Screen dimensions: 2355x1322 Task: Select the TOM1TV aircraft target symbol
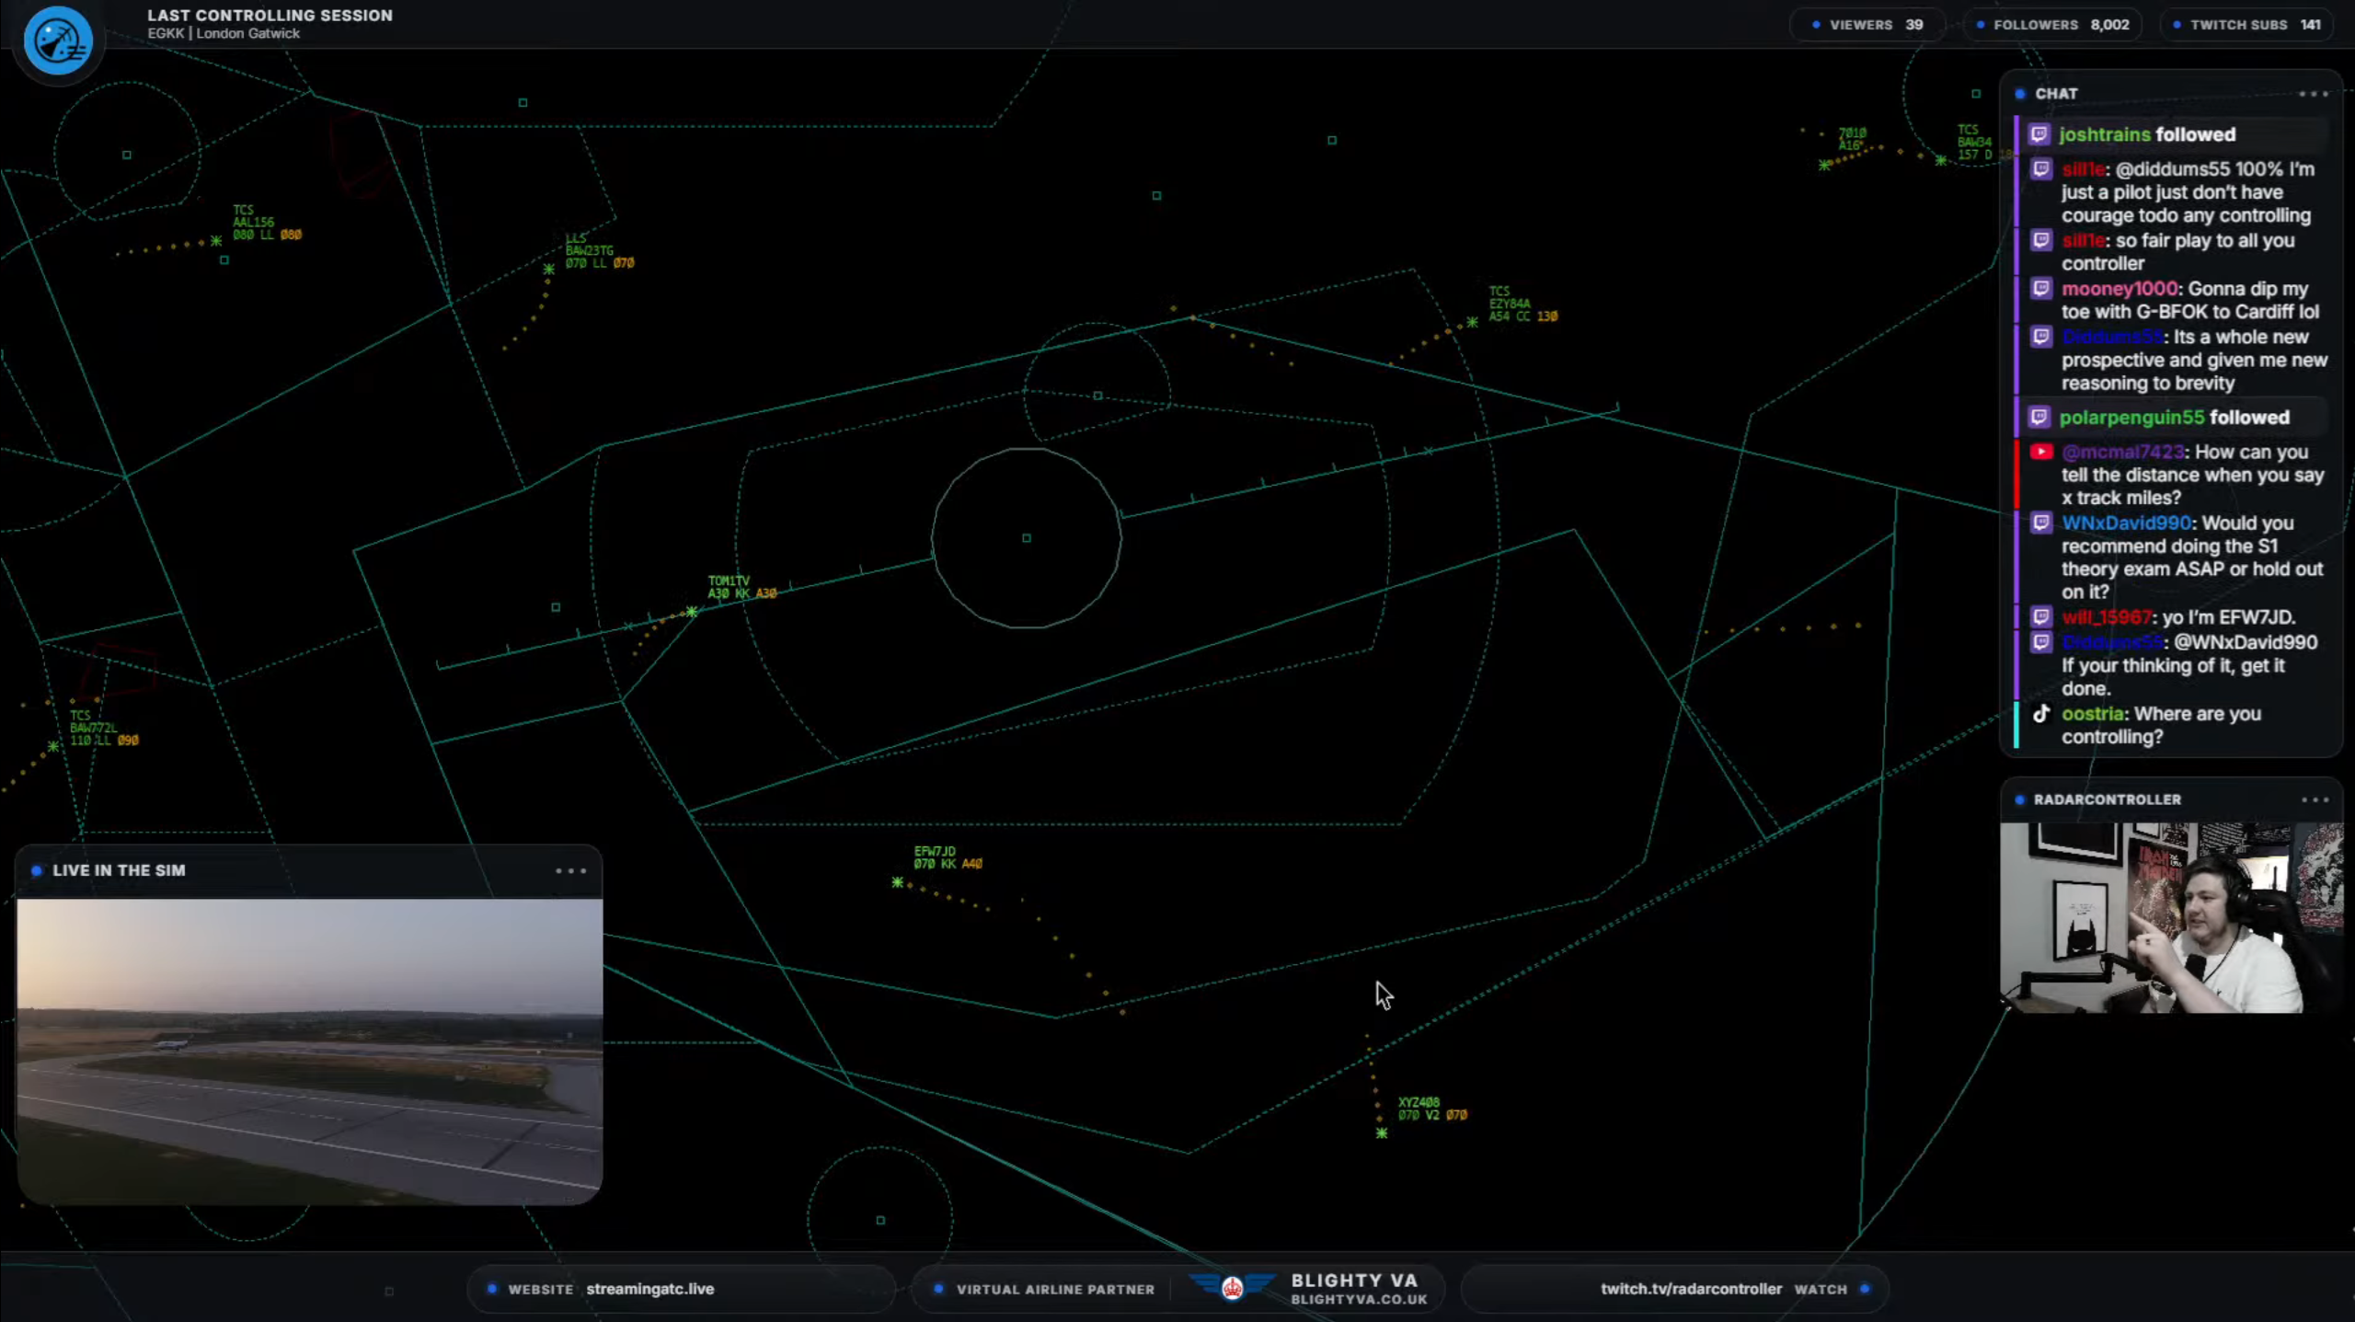tap(692, 612)
